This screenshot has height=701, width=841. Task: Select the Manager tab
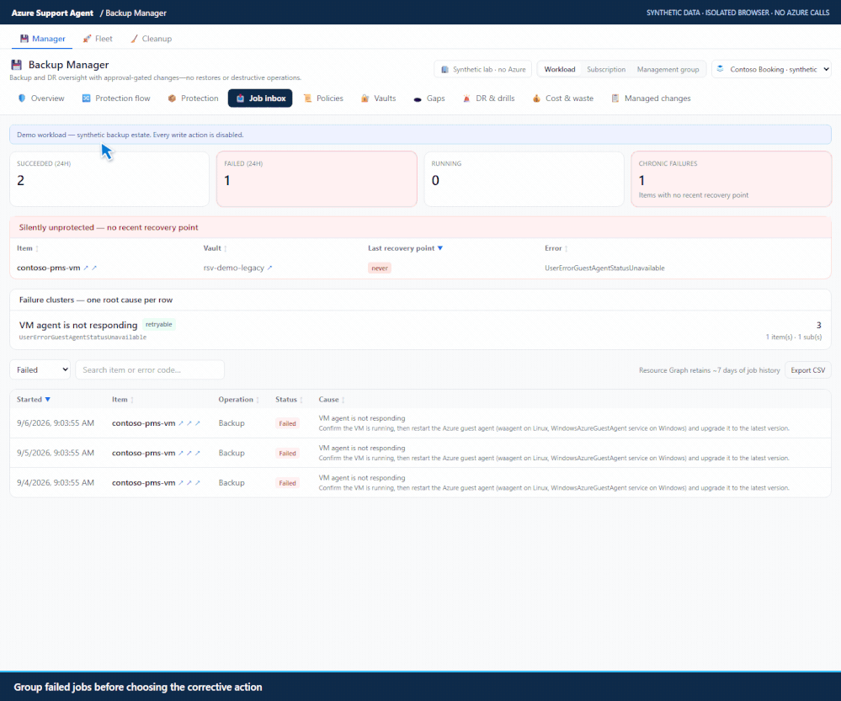click(42, 39)
